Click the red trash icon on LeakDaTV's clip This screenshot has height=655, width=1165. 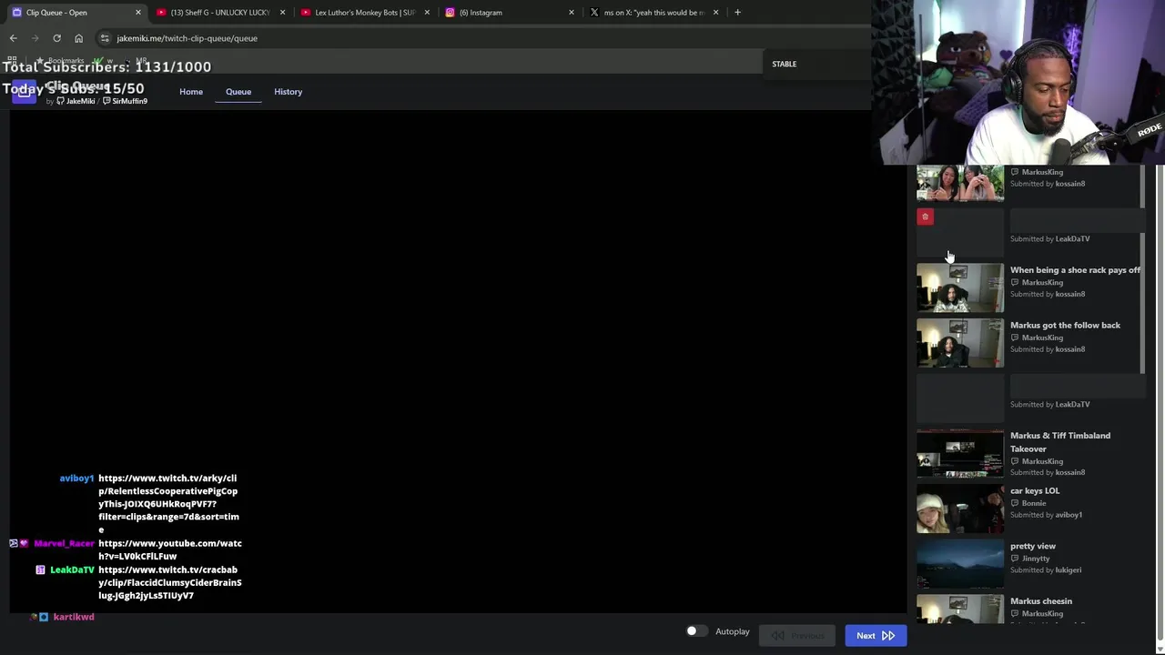coord(925,217)
